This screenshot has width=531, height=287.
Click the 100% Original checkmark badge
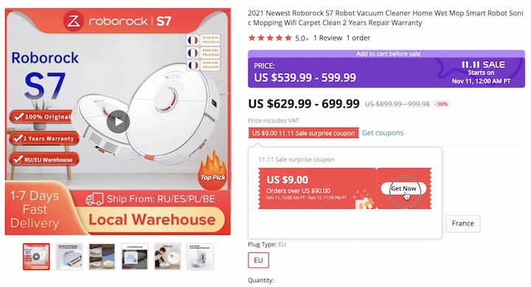click(x=41, y=117)
